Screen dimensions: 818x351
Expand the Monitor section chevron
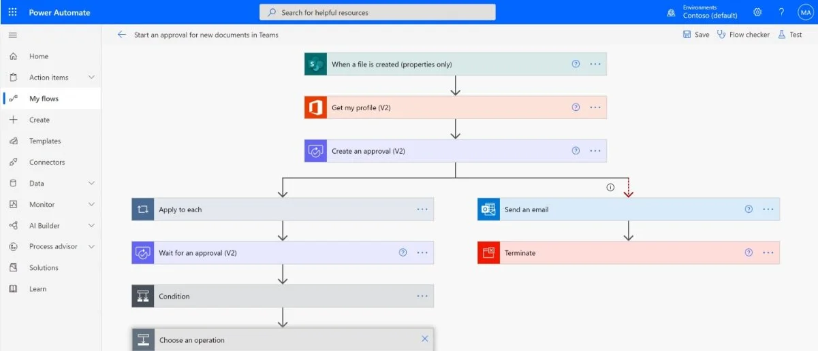[91, 204]
